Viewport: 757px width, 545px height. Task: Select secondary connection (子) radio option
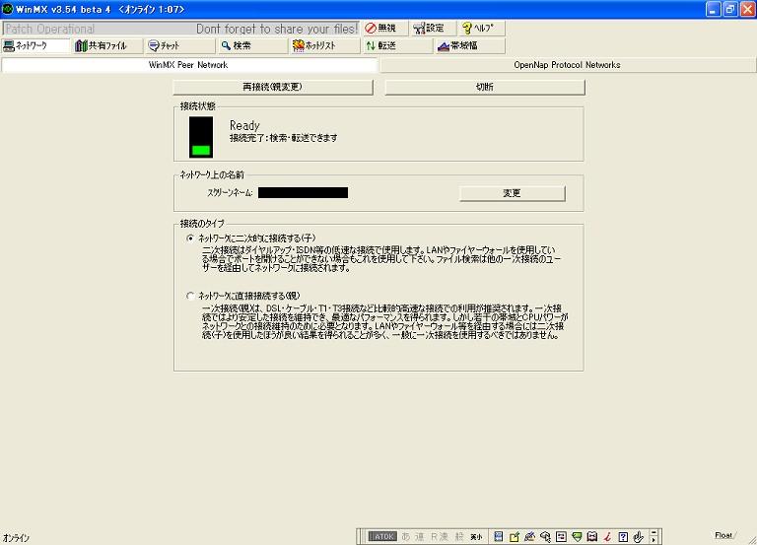click(190, 238)
